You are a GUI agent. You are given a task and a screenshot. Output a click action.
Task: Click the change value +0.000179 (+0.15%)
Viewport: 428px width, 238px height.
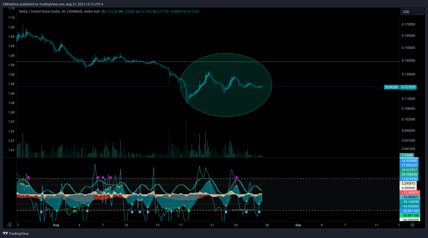coord(184,12)
